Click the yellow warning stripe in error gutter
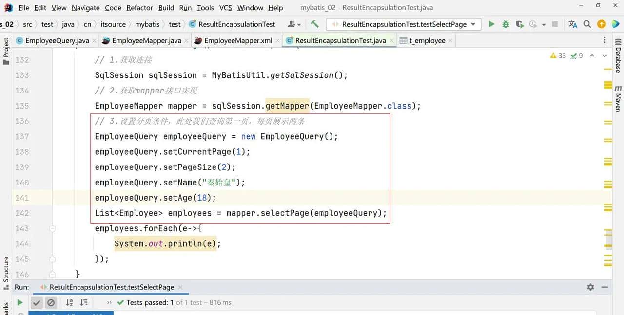Viewport: 624px width, 315px height. [x=608, y=85]
